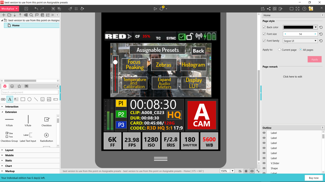Select the Circle shape component
The width and height of the screenshot is (325, 182).
[x=29, y=99]
